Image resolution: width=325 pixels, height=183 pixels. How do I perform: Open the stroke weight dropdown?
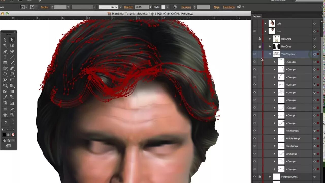[x=68, y=7]
